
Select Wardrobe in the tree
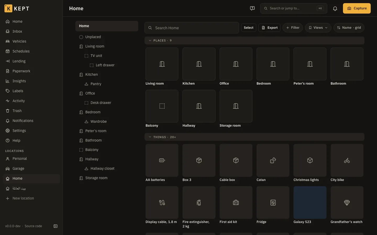click(x=107, y=121)
